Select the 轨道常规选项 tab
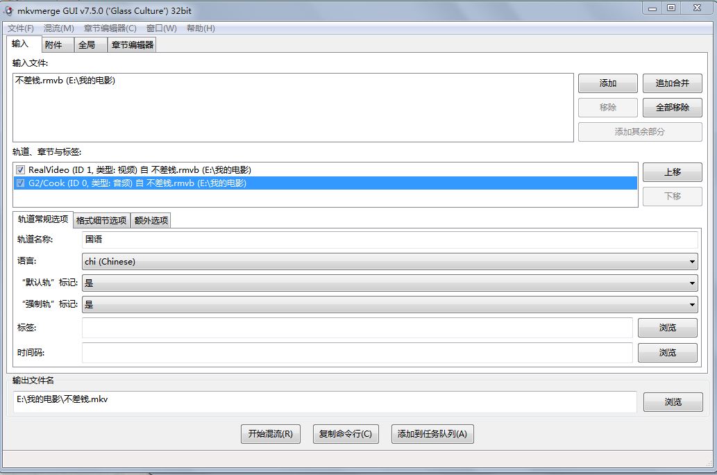This screenshot has height=475, width=717. point(43,219)
